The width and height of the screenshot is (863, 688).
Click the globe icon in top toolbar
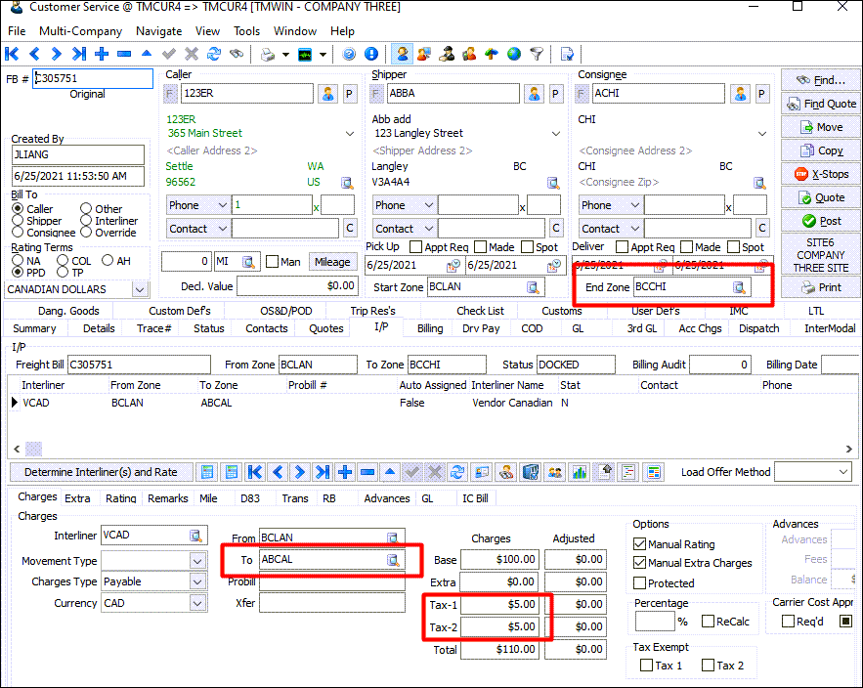point(514,54)
